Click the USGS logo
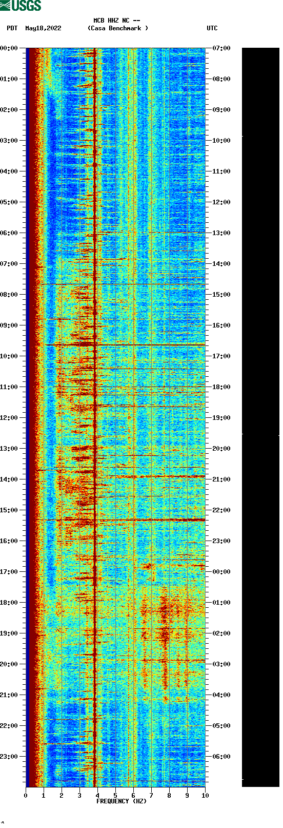Screen dimensions: 283x828 [x=21, y=6]
